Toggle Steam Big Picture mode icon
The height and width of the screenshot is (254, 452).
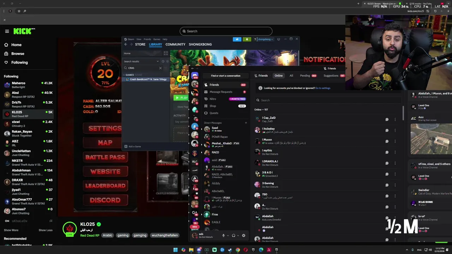279,39
